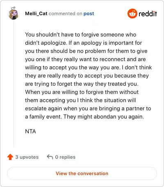This screenshot has height=187, width=164.
Task: Upvote the comment with orange arrow
Action: [10, 157]
